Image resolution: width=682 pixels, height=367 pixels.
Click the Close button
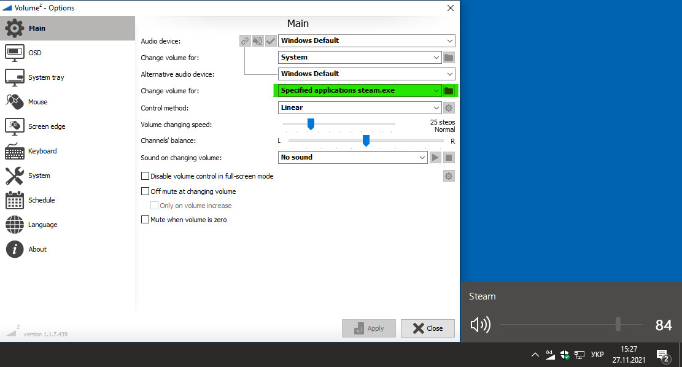click(x=427, y=328)
